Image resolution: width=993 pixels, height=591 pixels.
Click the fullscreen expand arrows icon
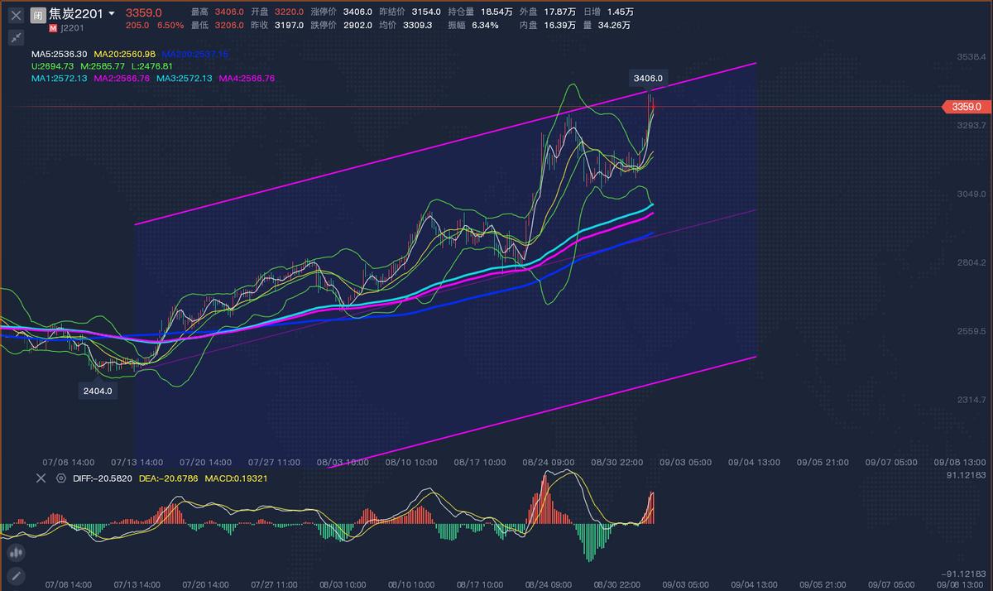(x=15, y=37)
